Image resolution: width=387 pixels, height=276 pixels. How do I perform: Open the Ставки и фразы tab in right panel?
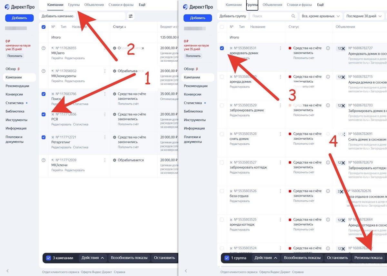pos(299,5)
